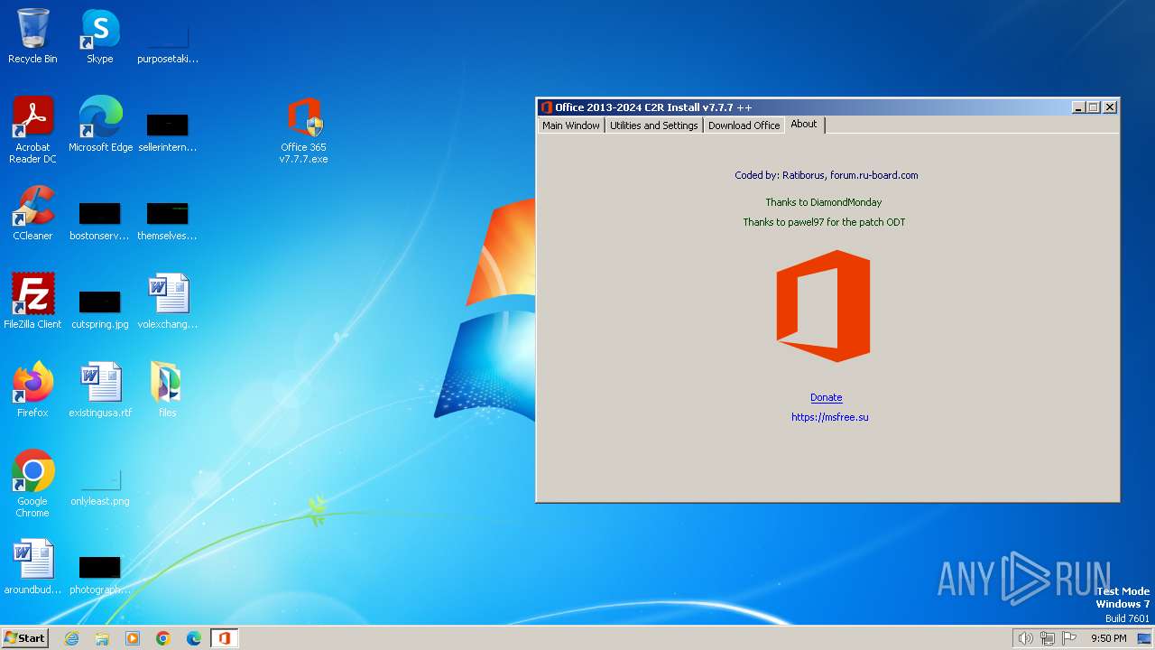This screenshot has width=1155, height=650.
Task: Open Edge from the taskbar
Action: point(194,638)
